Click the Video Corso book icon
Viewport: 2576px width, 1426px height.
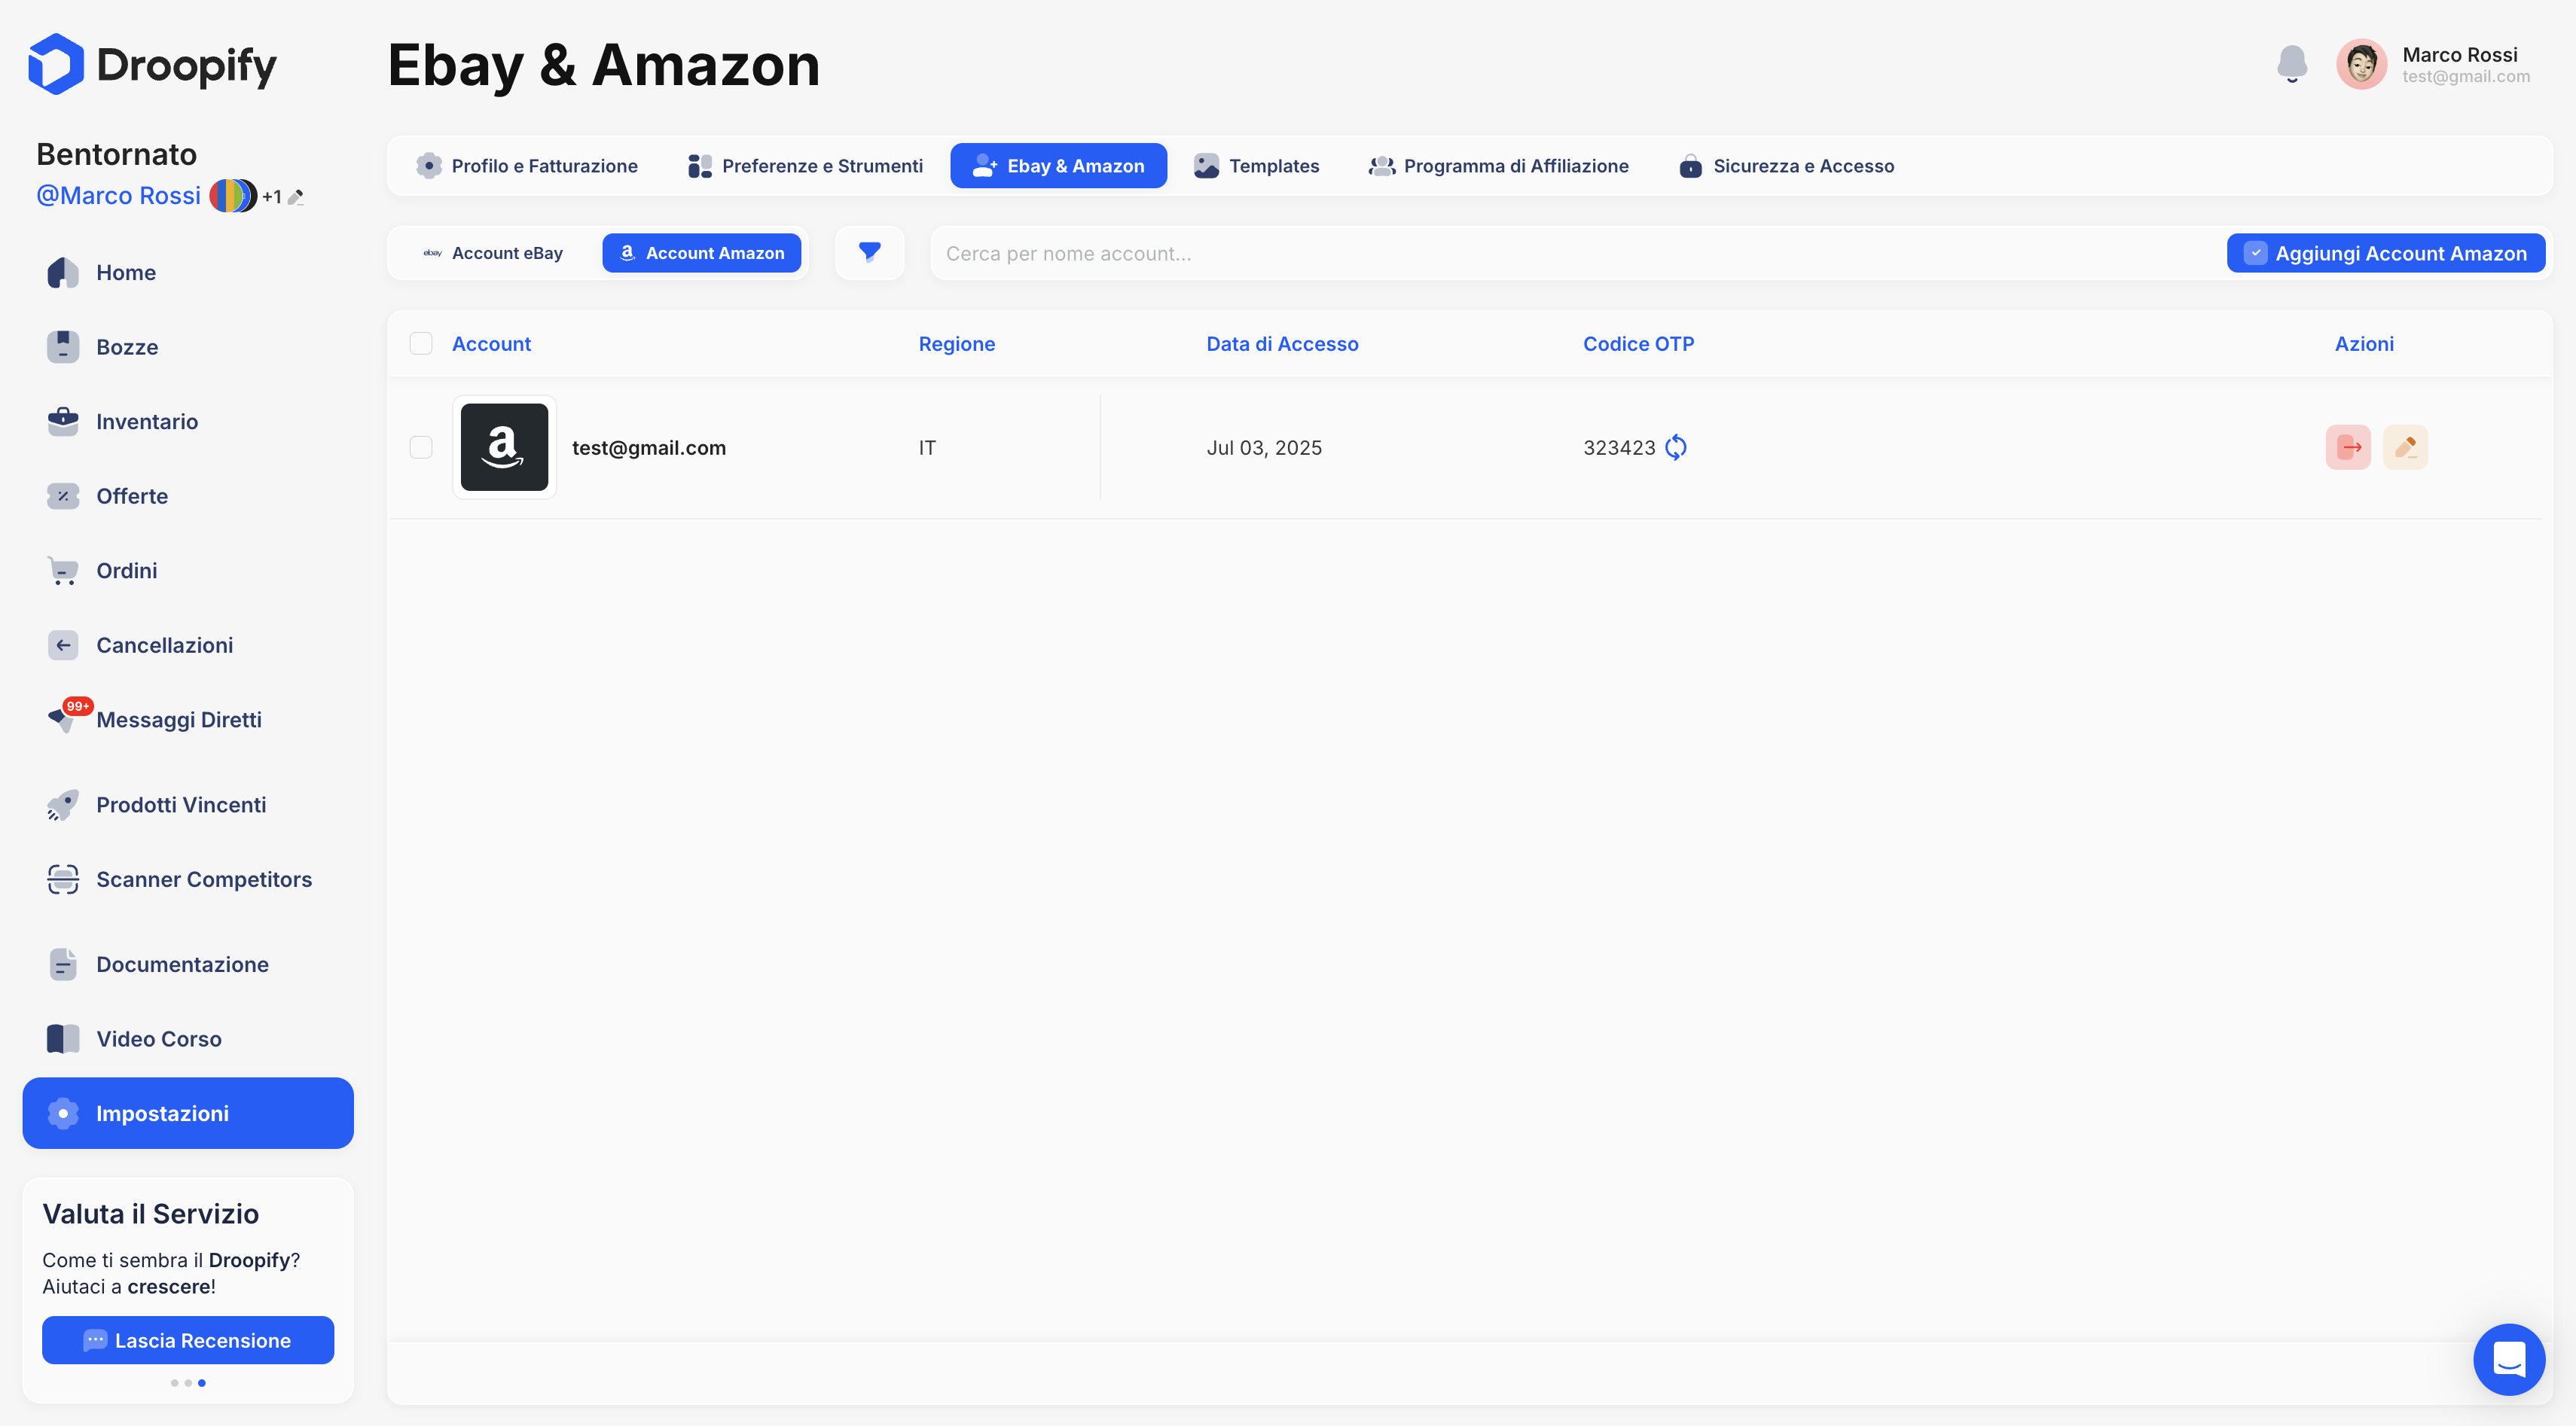[63, 1038]
